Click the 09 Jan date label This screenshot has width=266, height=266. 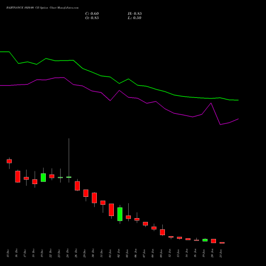coord(161,253)
